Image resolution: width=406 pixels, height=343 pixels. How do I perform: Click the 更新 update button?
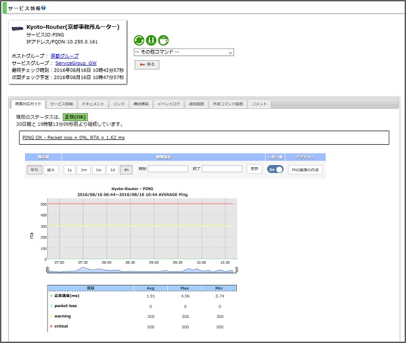pos(254,168)
